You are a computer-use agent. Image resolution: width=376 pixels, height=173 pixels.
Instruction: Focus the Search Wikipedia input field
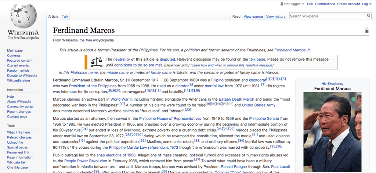328,16
